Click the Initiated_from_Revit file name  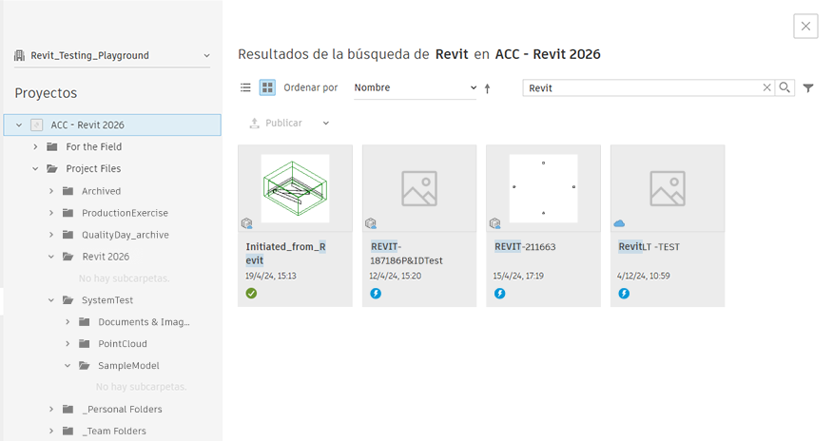pos(286,254)
